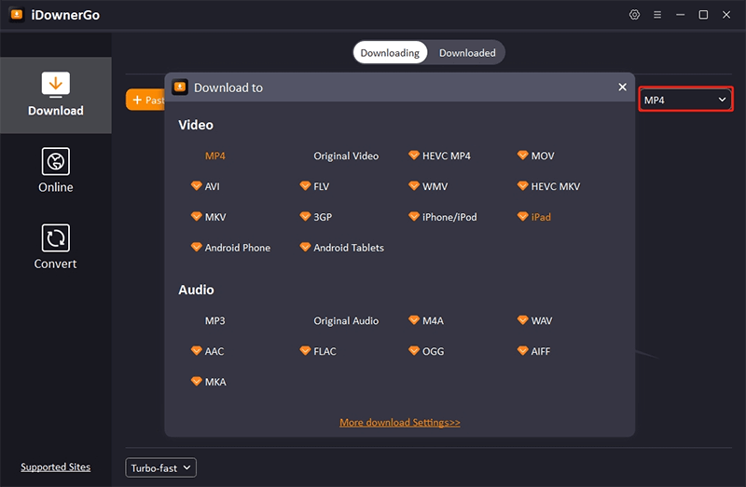This screenshot has width=746, height=487.
Task: Select HEVC MKV video format
Action: (555, 186)
